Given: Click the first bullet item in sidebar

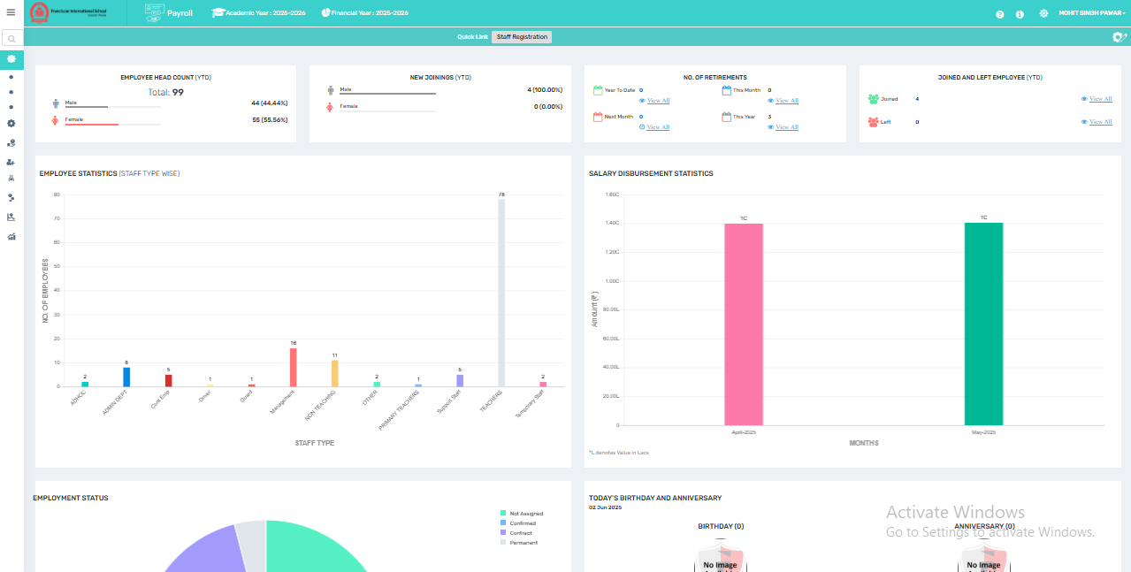Looking at the screenshot, I should (11, 77).
